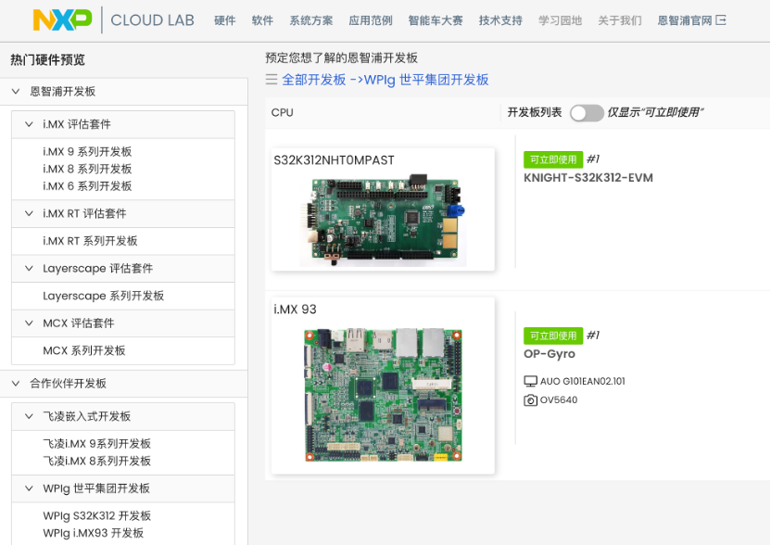Toggle the 仅显示可立即使用 switch

587,113
